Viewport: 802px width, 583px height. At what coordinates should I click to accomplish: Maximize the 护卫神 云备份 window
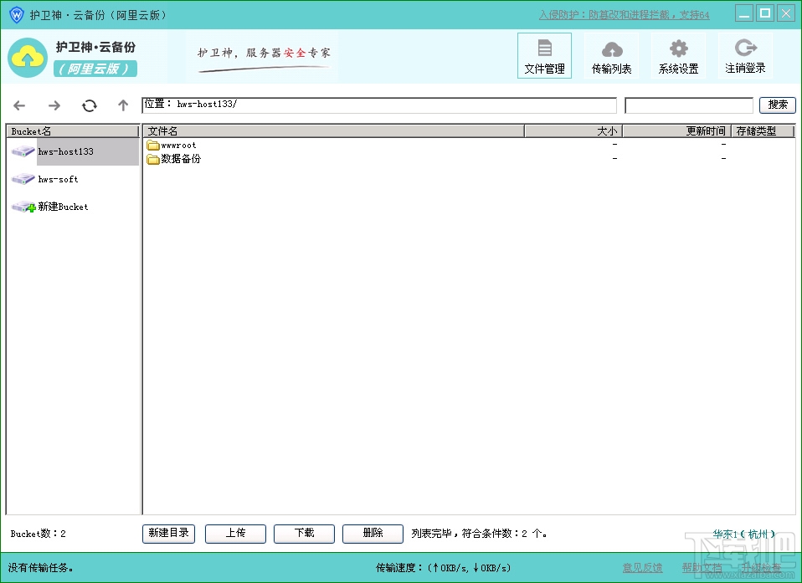tap(765, 13)
